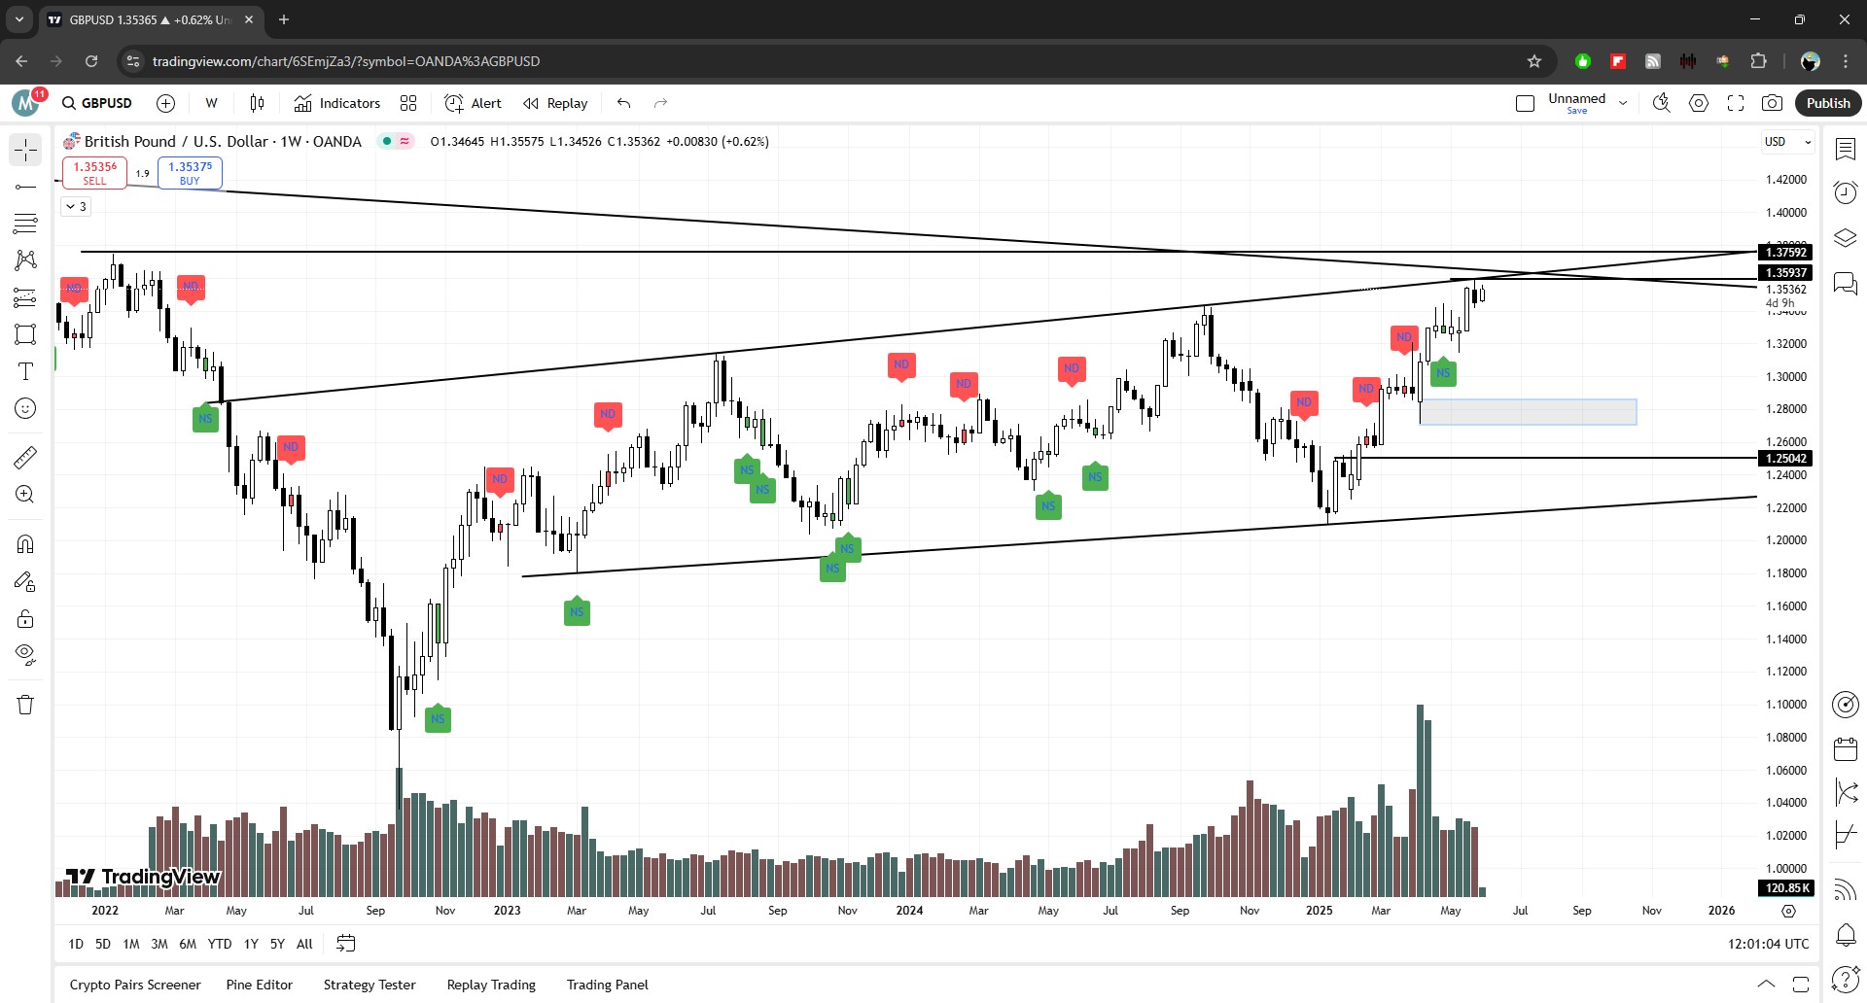Open chart settings hexagon icon
The height and width of the screenshot is (1003, 1867).
tap(1699, 103)
